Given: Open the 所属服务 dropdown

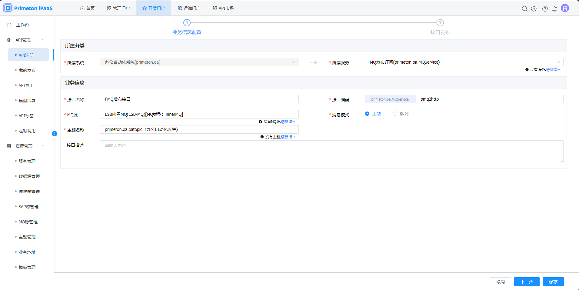Looking at the screenshot, I should coord(464,62).
